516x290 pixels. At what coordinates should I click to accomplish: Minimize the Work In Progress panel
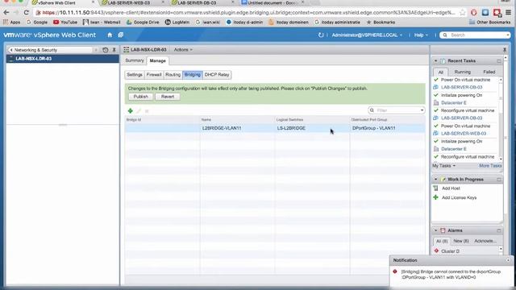pyautogui.click(x=499, y=180)
